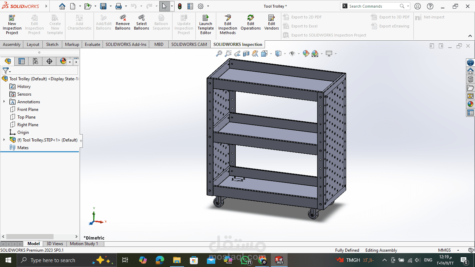Screen dimensions: 475x267
Task: Open the Edit Appearance tool
Action: 306,53
